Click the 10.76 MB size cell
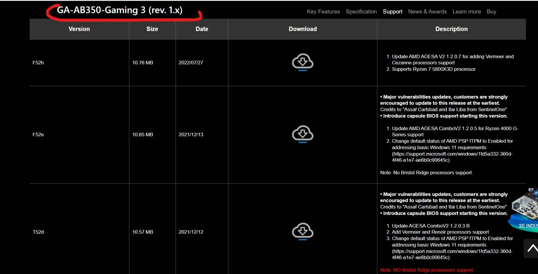 [x=143, y=63]
